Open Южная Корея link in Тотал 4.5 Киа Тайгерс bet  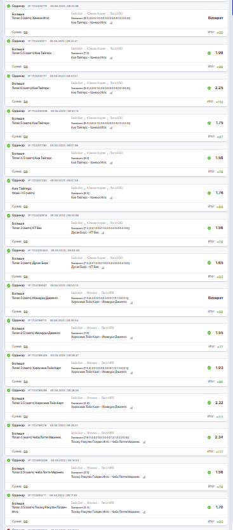click(96, 153)
